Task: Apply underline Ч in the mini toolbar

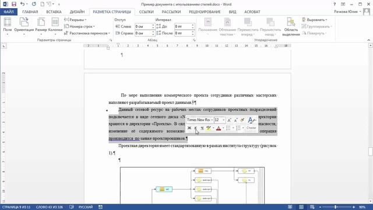Action: pos(202,128)
